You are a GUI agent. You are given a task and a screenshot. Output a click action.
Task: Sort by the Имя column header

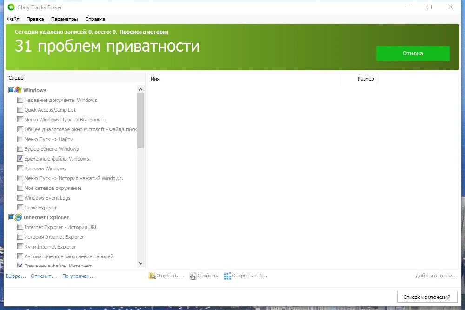tap(243, 79)
